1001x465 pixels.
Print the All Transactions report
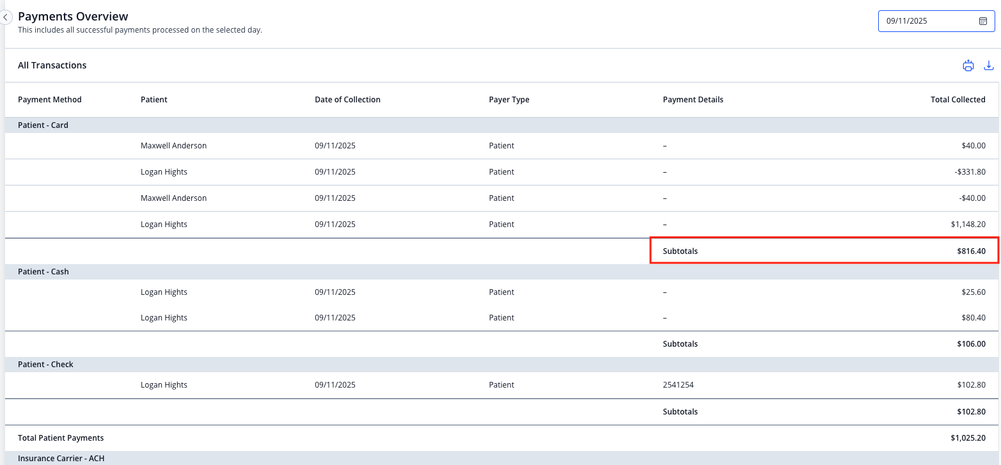point(968,65)
